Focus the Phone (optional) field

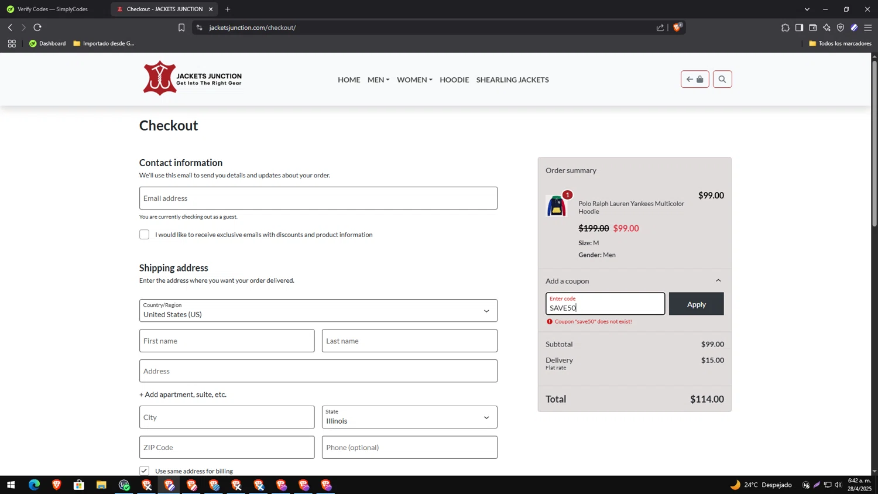click(x=409, y=447)
